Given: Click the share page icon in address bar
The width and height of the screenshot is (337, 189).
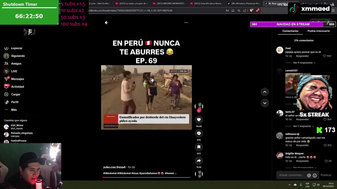Looking at the screenshot, I should click(x=245, y=10).
